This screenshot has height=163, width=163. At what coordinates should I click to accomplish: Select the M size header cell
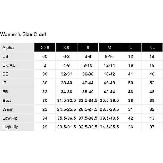point(109,47)
